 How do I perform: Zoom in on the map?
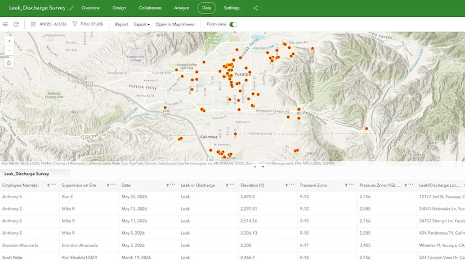coord(9,41)
